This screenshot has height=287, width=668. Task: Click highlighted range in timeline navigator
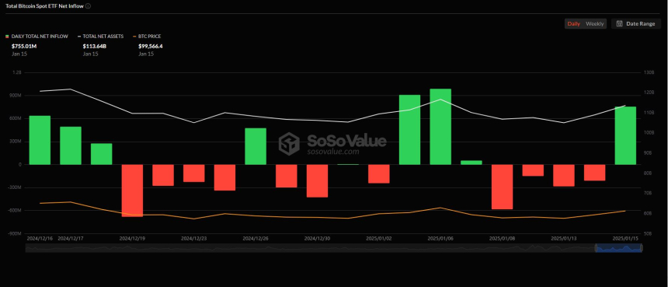(618, 248)
